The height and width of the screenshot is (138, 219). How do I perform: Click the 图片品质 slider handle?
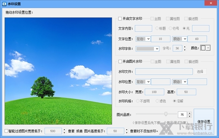(x=166, y=114)
